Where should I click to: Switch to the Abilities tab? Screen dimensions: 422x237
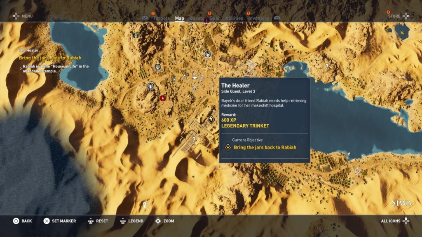click(234, 18)
